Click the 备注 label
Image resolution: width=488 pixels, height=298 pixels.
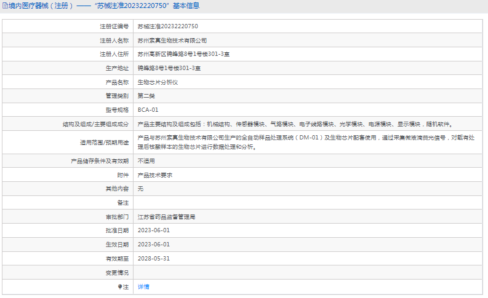[123, 203]
